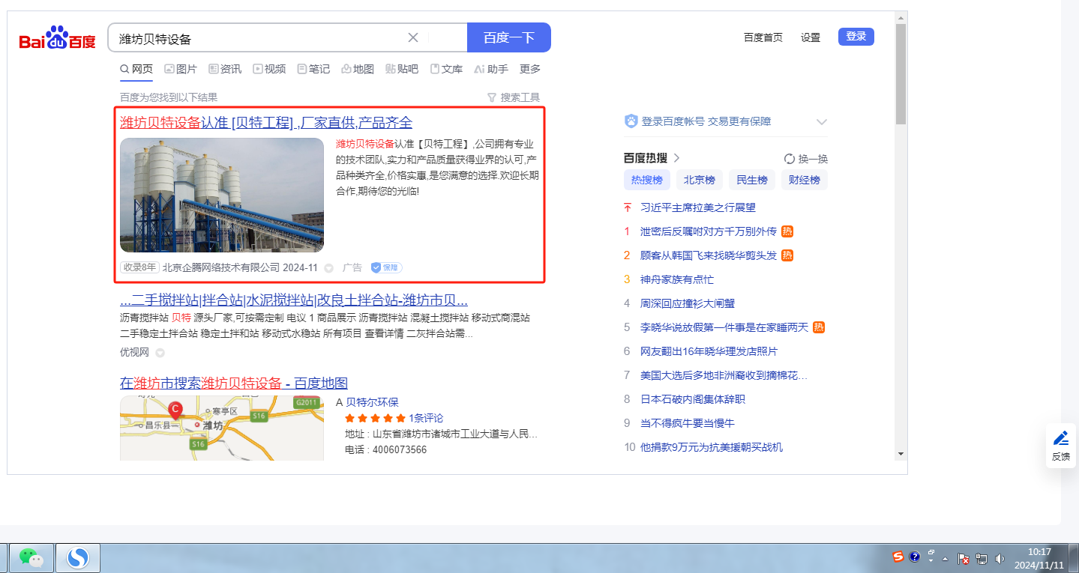Click the red C map marker
Image resolution: width=1079 pixels, height=573 pixels.
click(175, 410)
